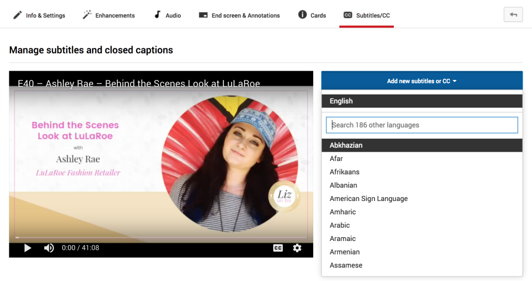Select the Subtitles/CC tab
The height and width of the screenshot is (281, 532).
pyautogui.click(x=366, y=15)
